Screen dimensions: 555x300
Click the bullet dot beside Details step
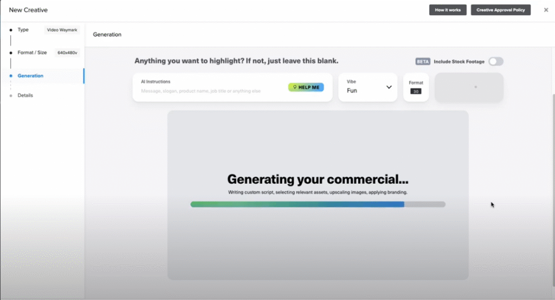[11, 95]
